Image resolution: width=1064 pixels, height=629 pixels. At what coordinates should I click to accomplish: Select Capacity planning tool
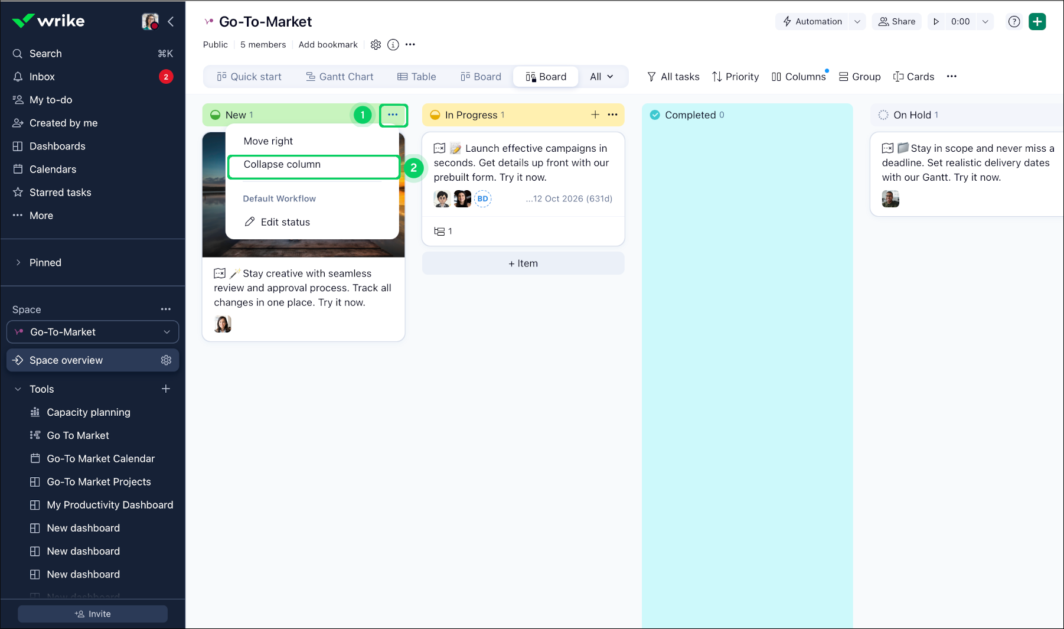coord(89,412)
